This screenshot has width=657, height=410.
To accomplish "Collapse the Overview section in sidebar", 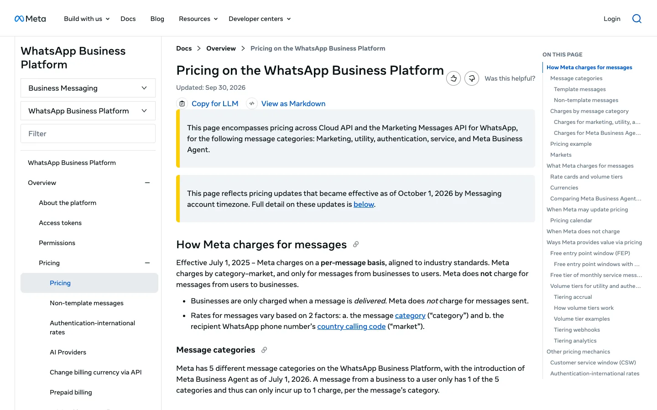I will pos(147,183).
